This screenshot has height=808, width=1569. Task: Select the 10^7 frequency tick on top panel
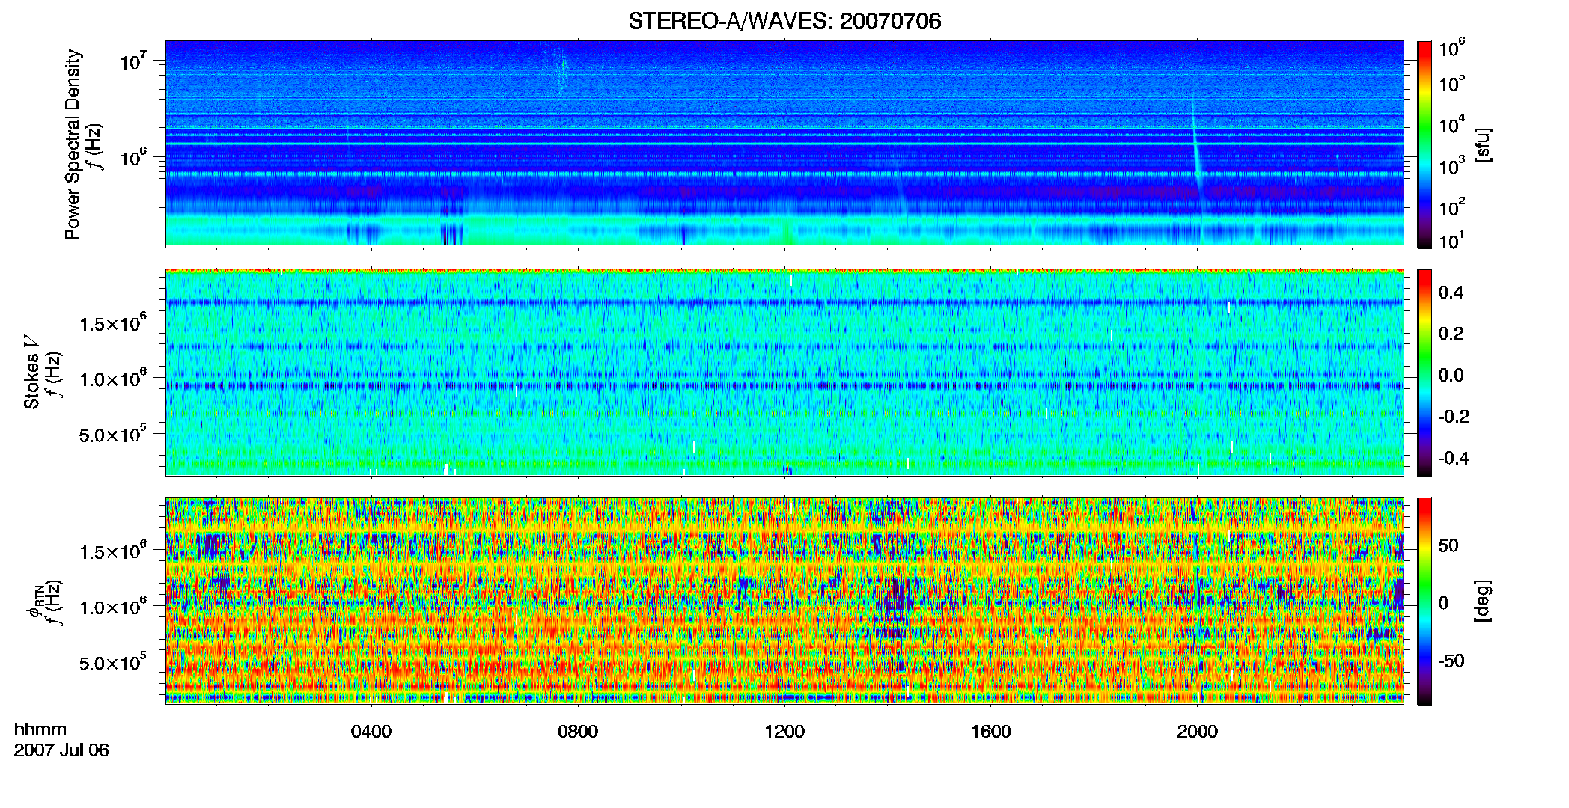132,61
